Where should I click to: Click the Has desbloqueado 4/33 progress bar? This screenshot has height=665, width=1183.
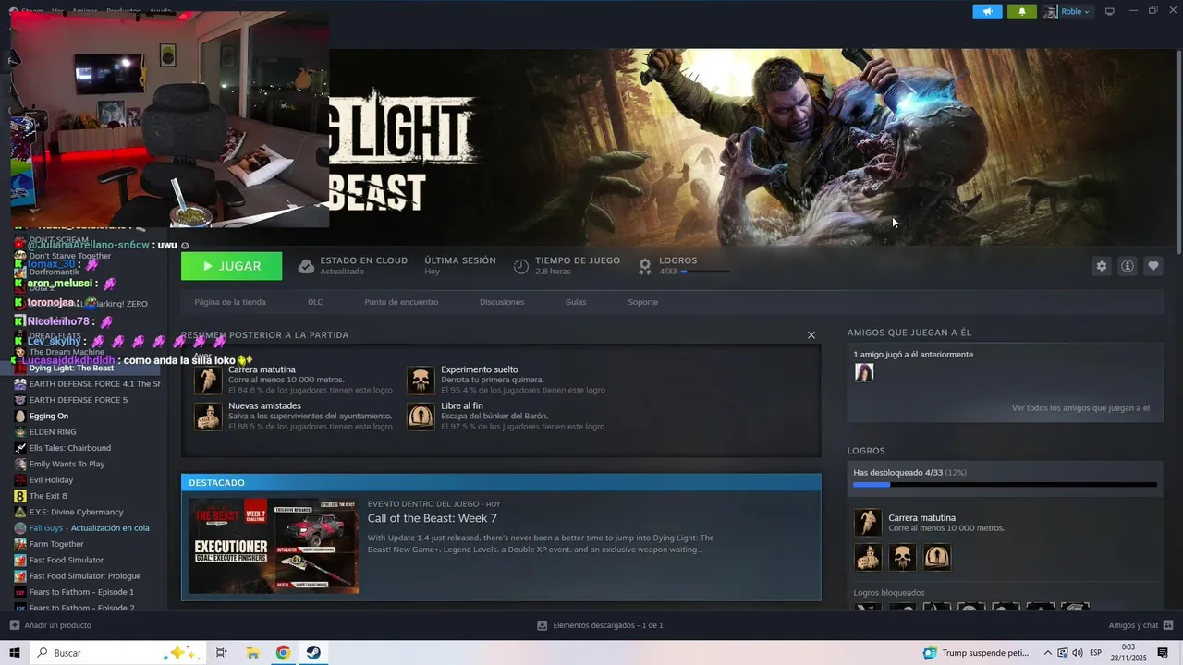(1005, 484)
